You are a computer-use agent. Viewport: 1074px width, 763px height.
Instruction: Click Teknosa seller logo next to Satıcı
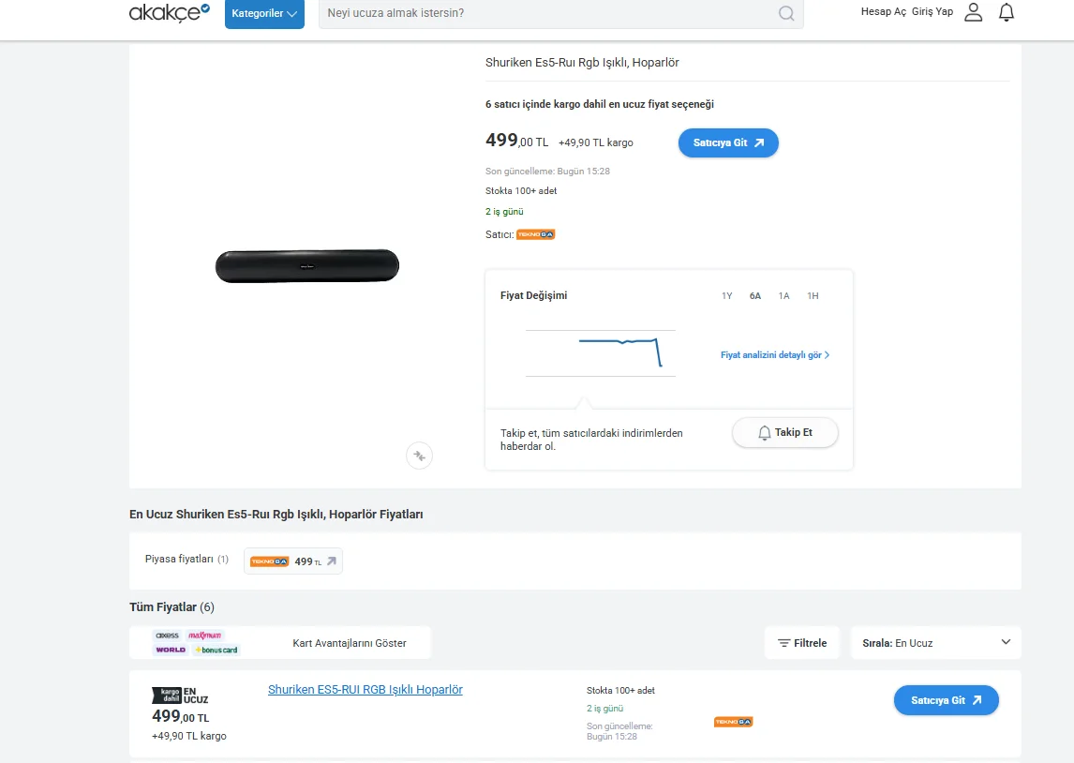pos(536,234)
